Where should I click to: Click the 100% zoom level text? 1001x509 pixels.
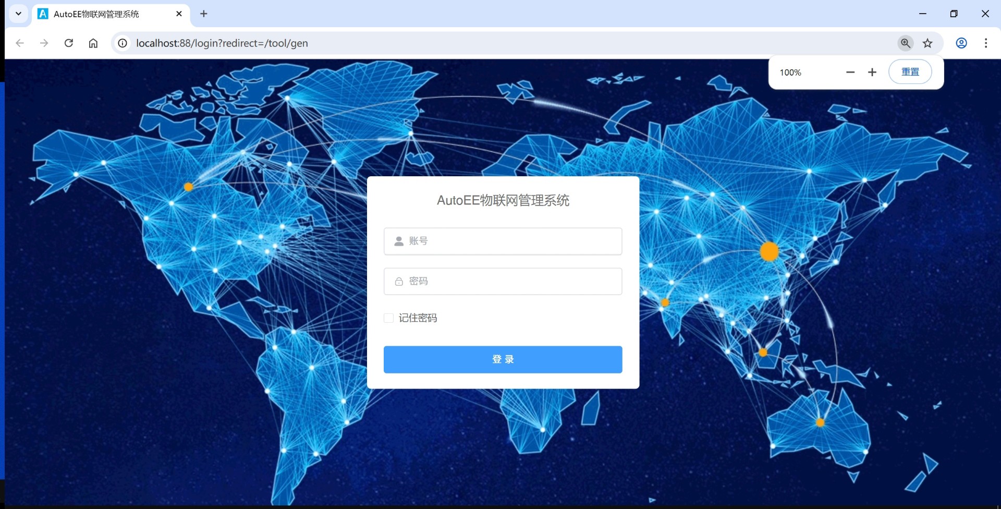[x=790, y=72]
